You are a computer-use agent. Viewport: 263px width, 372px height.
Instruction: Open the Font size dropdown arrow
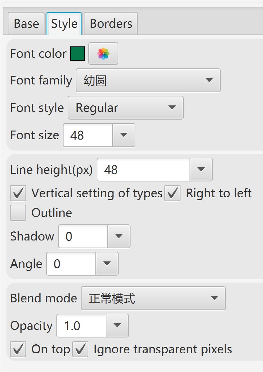coord(123,135)
